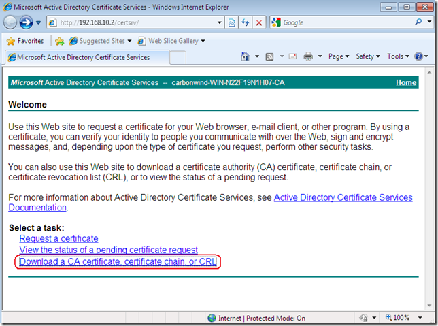Image resolution: width=438 pixels, height=326 pixels.
Task: Click the Welcome heading text
Action: coord(27,105)
